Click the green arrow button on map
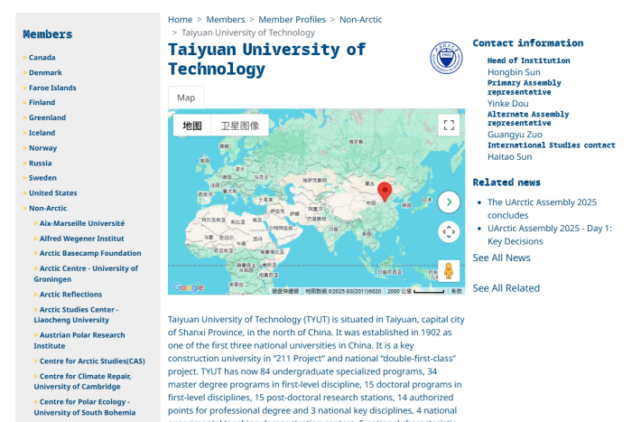 point(449,202)
